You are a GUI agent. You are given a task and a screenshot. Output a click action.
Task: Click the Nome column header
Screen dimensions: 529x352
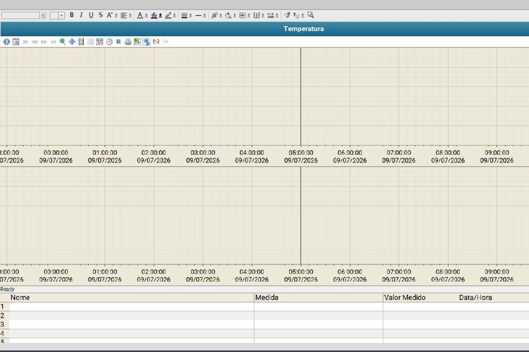coord(20,297)
